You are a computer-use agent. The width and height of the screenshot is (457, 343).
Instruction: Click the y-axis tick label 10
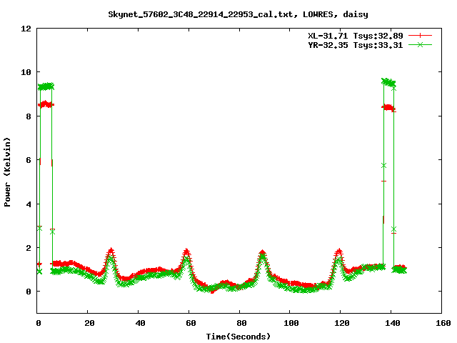[26, 72]
